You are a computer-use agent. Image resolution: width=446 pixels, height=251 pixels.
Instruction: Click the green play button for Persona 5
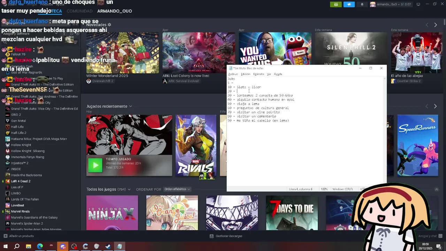point(95,165)
